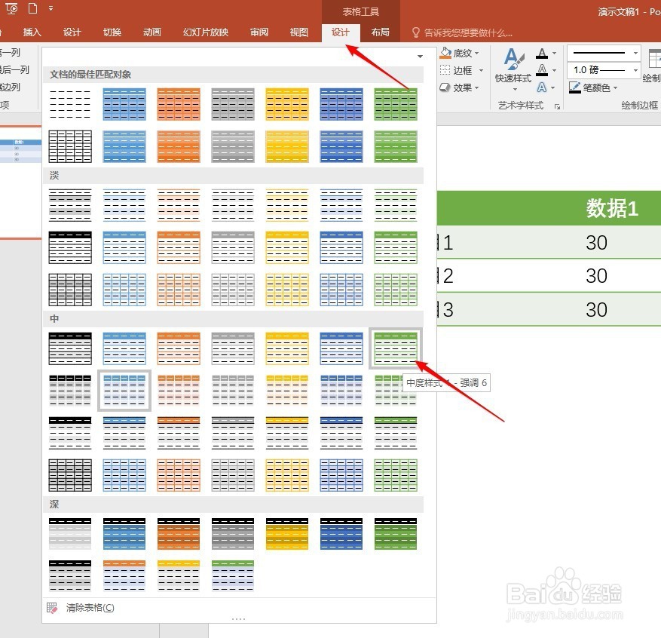The image size is (661, 638).
Task: Select the highlighted blue Medium Style 2
Action: pyautogui.click(x=124, y=391)
